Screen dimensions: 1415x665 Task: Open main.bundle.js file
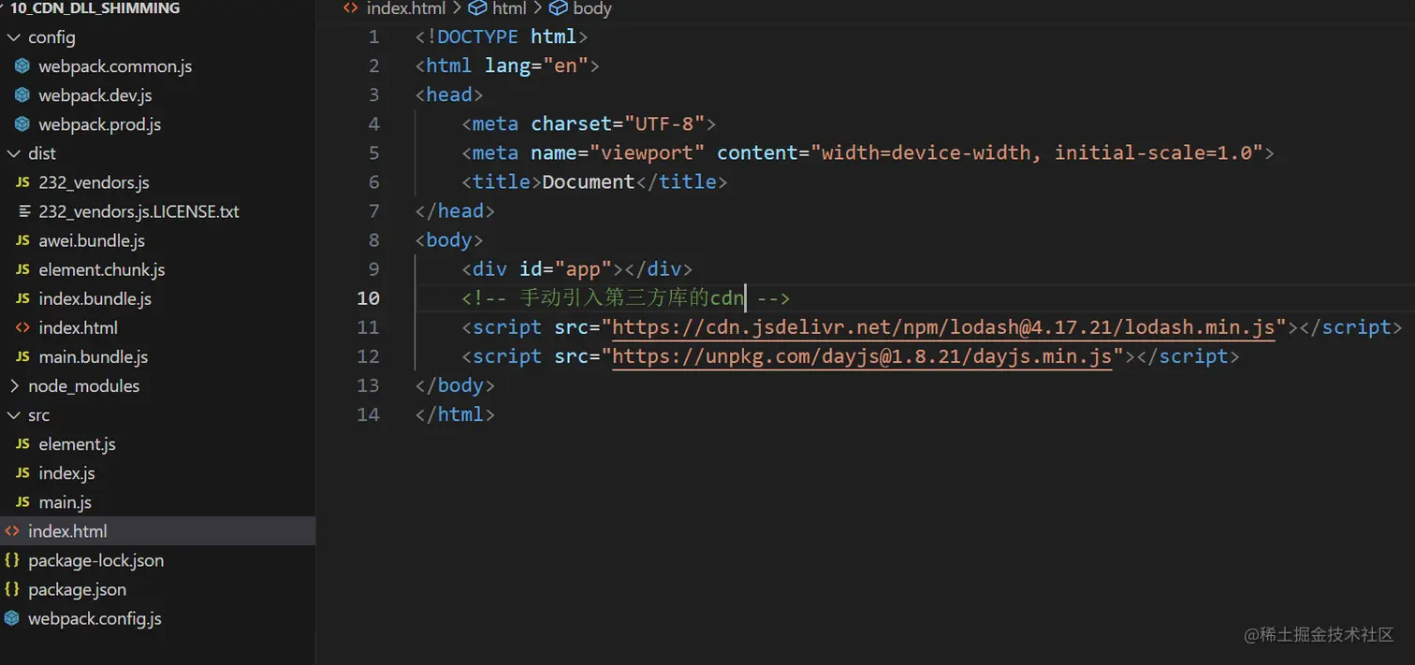pyautogui.click(x=93, y=357)
